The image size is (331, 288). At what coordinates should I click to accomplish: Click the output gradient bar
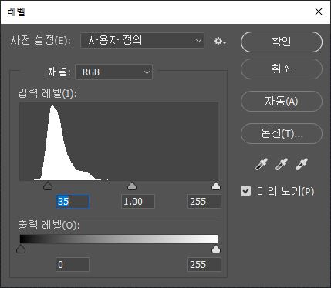point(119,239)
